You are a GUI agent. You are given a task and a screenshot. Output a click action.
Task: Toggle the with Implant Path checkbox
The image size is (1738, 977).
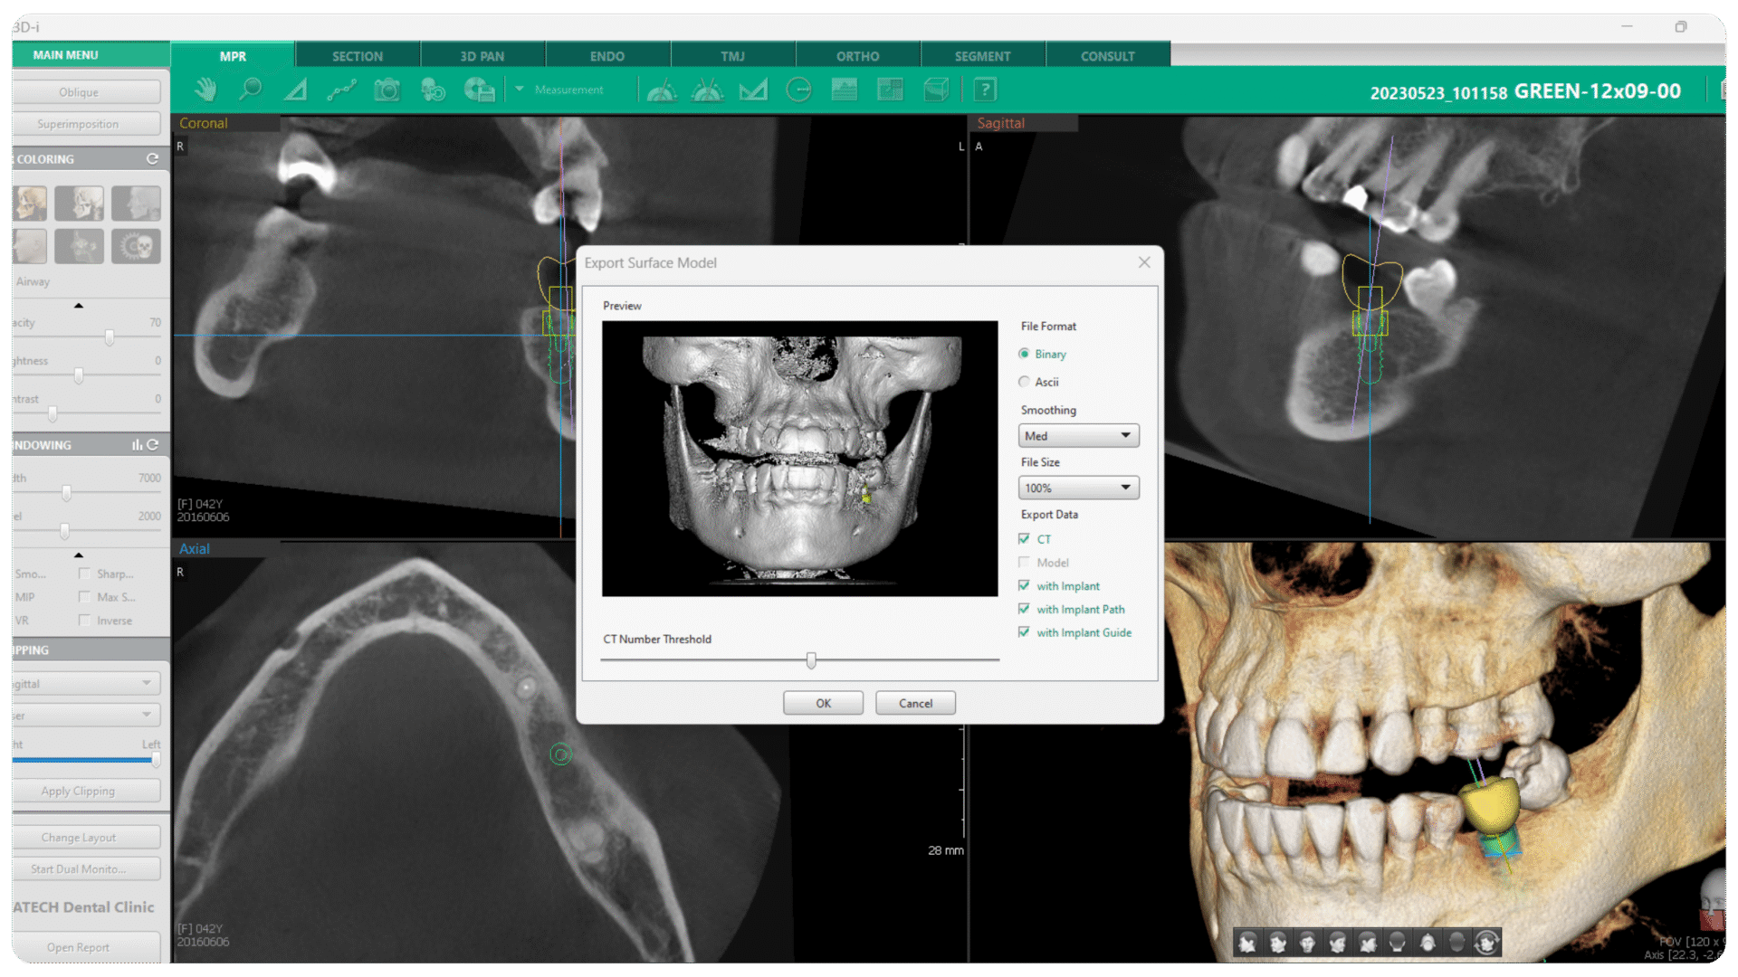[x=1024, y=609]
